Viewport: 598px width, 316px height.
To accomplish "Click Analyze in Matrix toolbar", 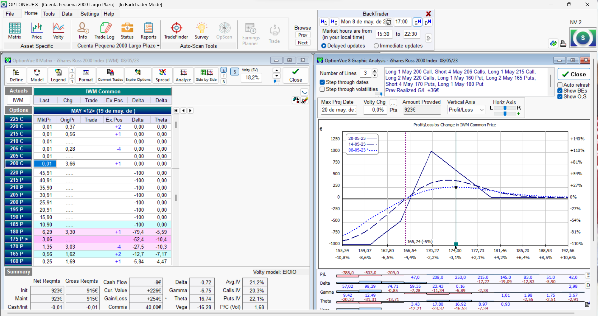I will tap(183, 76).
